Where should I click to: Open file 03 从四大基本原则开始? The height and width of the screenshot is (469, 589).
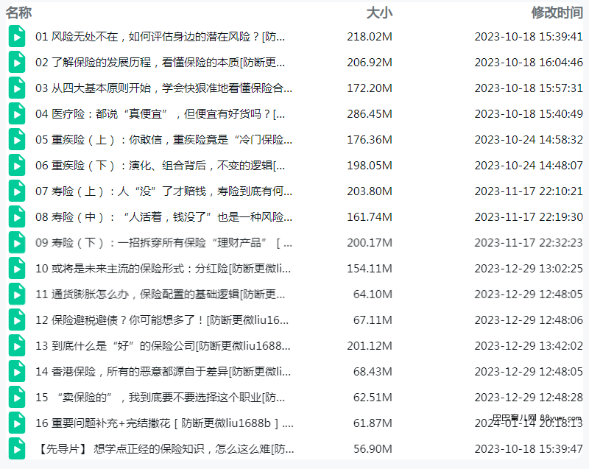click(x=163, y=88)
